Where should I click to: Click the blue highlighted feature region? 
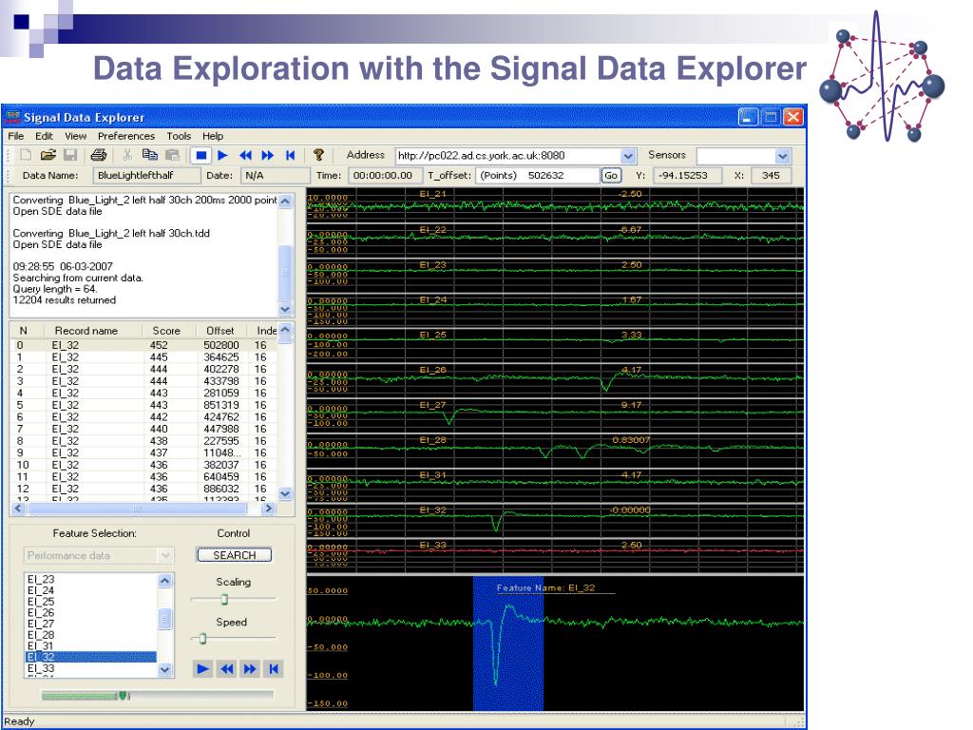coord(508,644)
